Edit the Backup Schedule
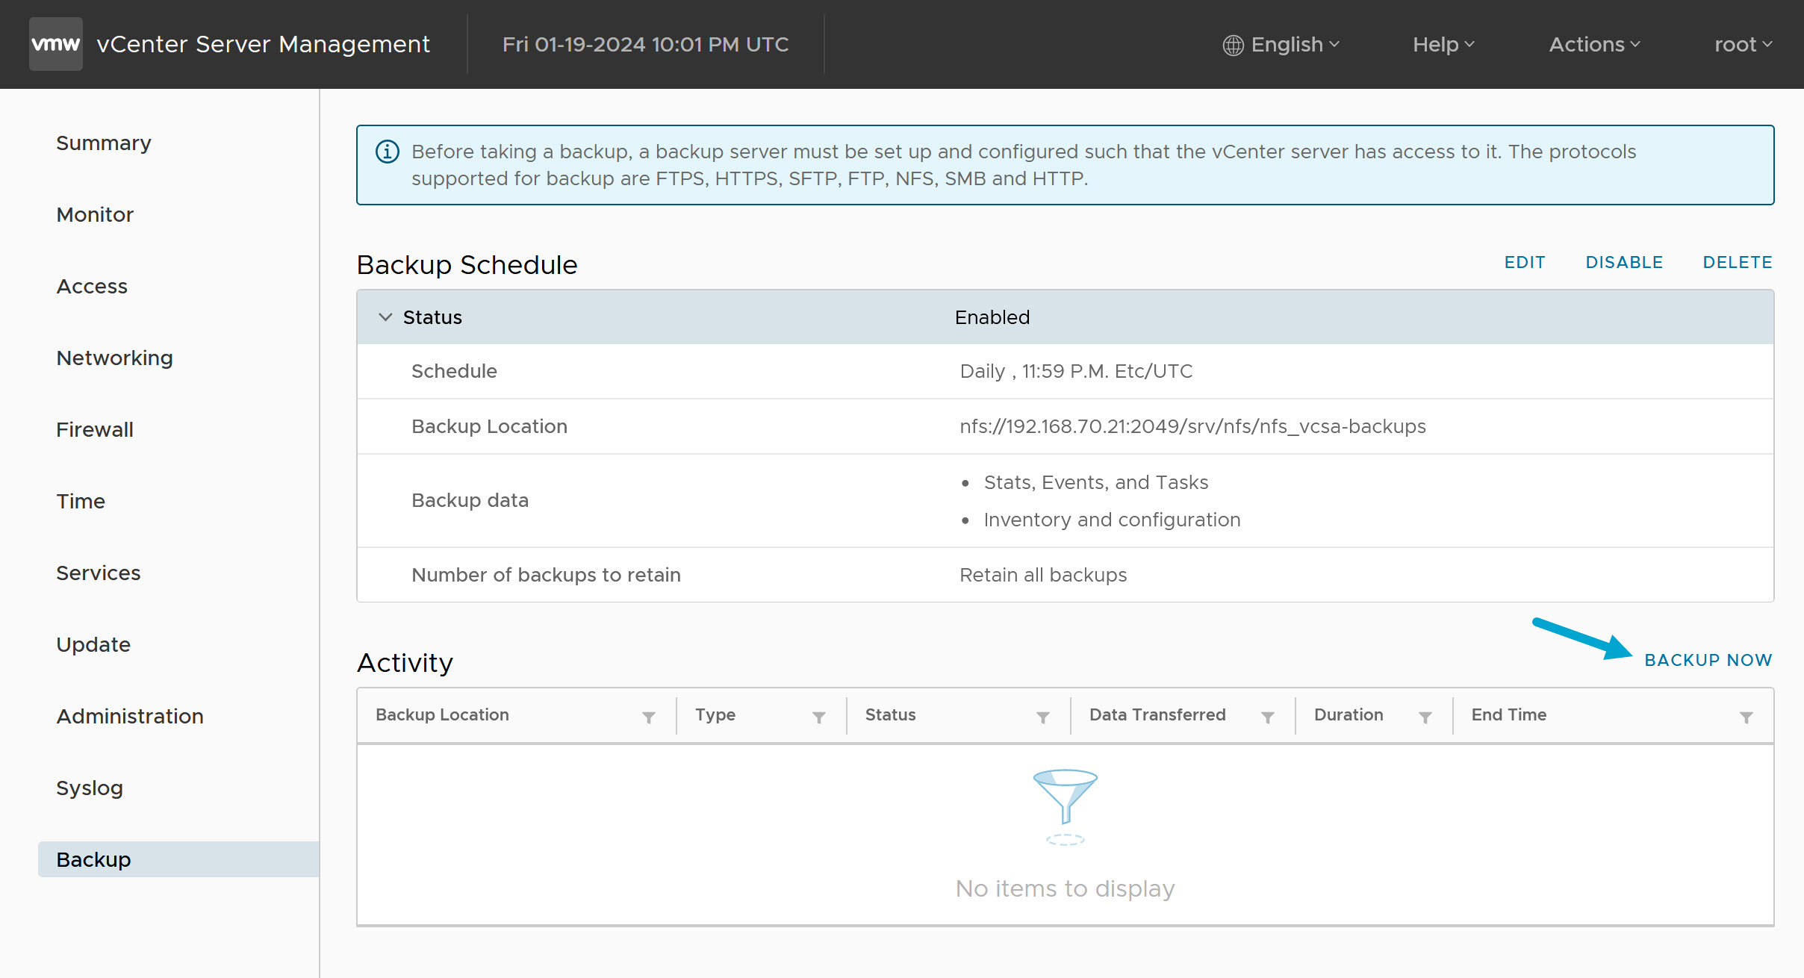The image size is (1804, 978). [x=1525, y=262]
